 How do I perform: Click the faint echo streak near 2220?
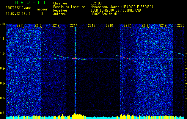coord(180,54)
